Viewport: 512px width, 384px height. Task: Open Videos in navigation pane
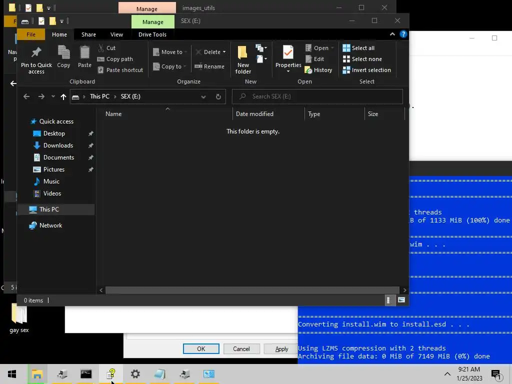52,193
